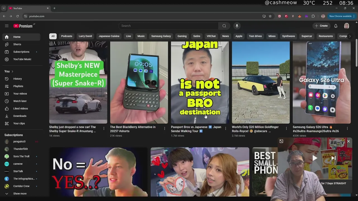Click the youtube.com address bar
The image size is (358, 201).
pos(143,16)
